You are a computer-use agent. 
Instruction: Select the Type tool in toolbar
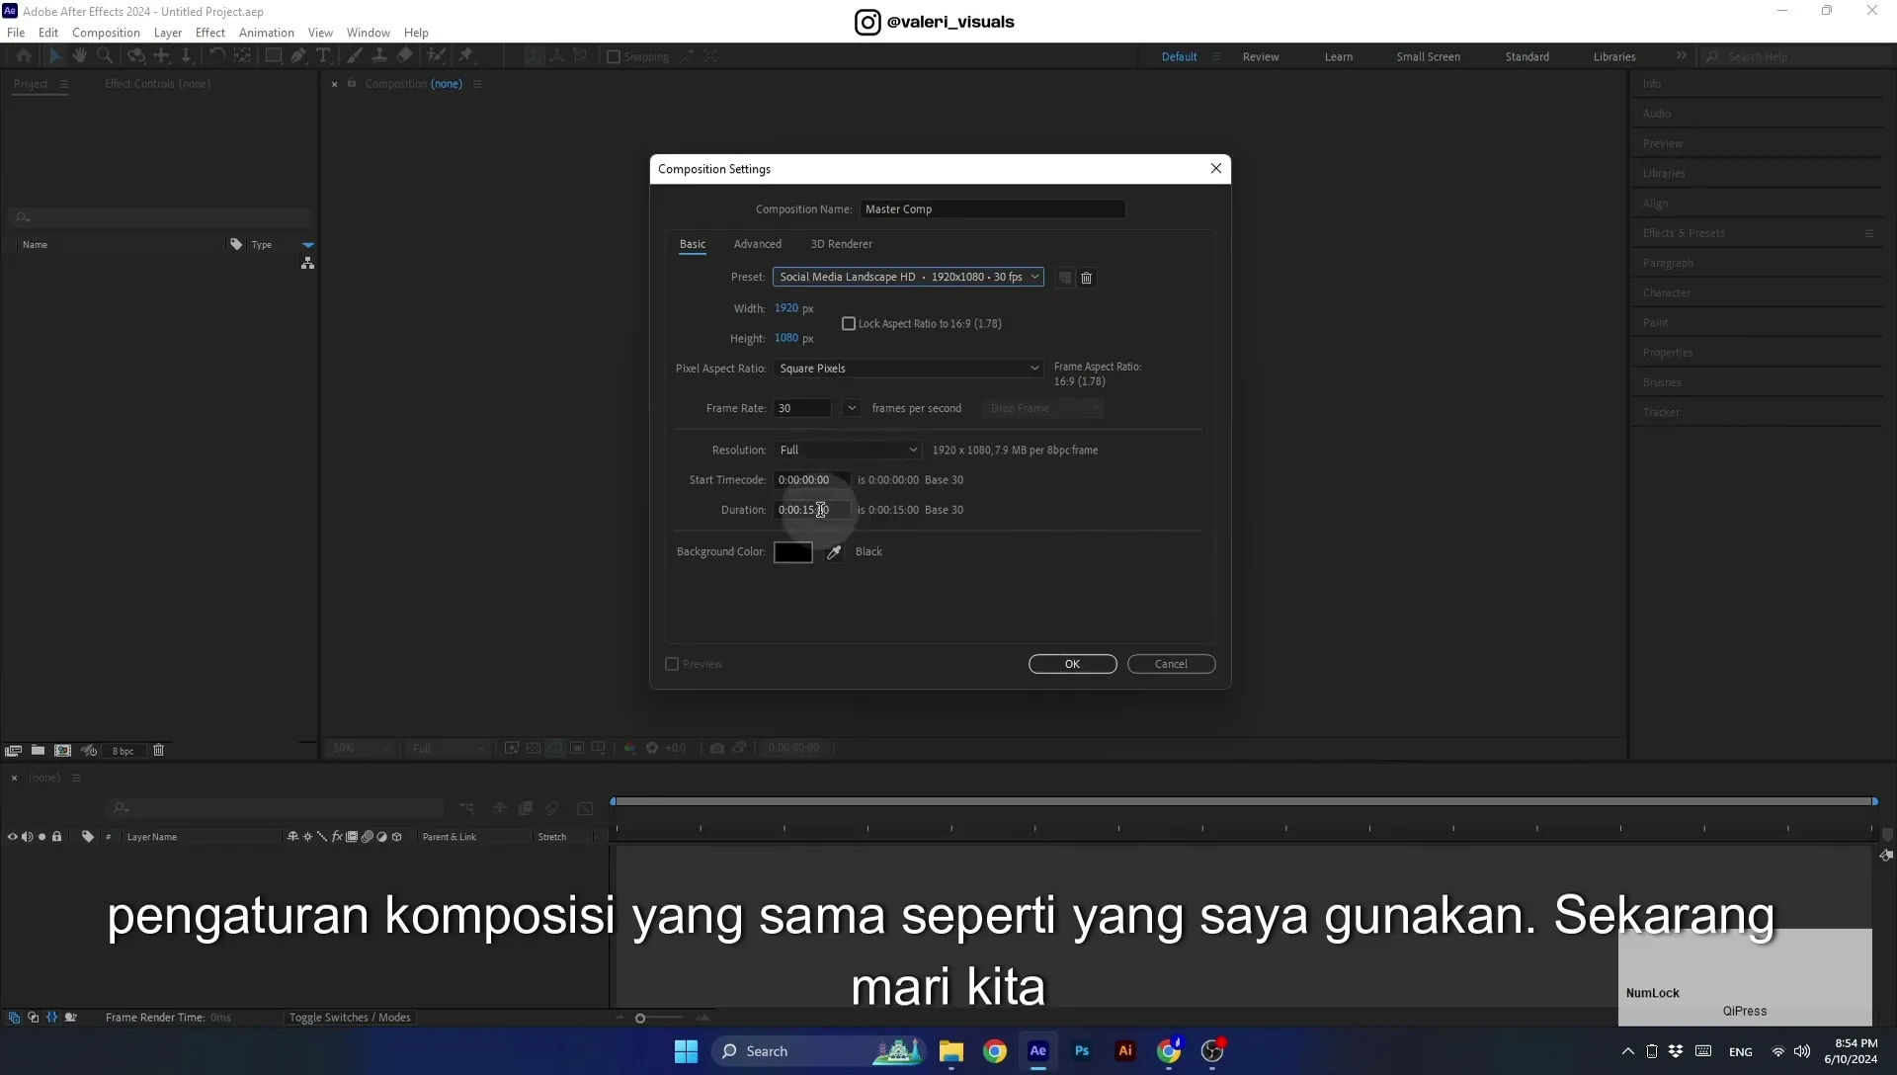point(323,56)
